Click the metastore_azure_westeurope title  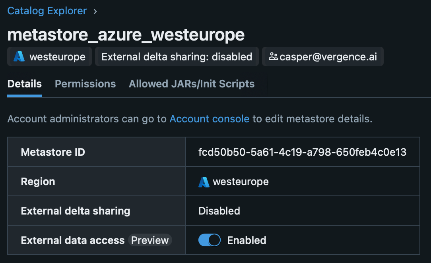pyautogui.click(x=126, y=35)
